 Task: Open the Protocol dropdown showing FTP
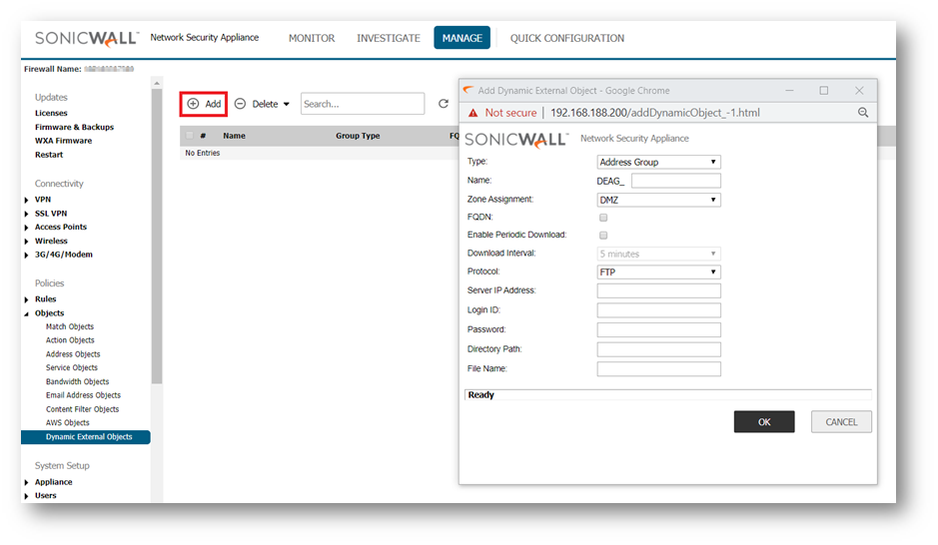pyautogui.click(x=658, y=272)
